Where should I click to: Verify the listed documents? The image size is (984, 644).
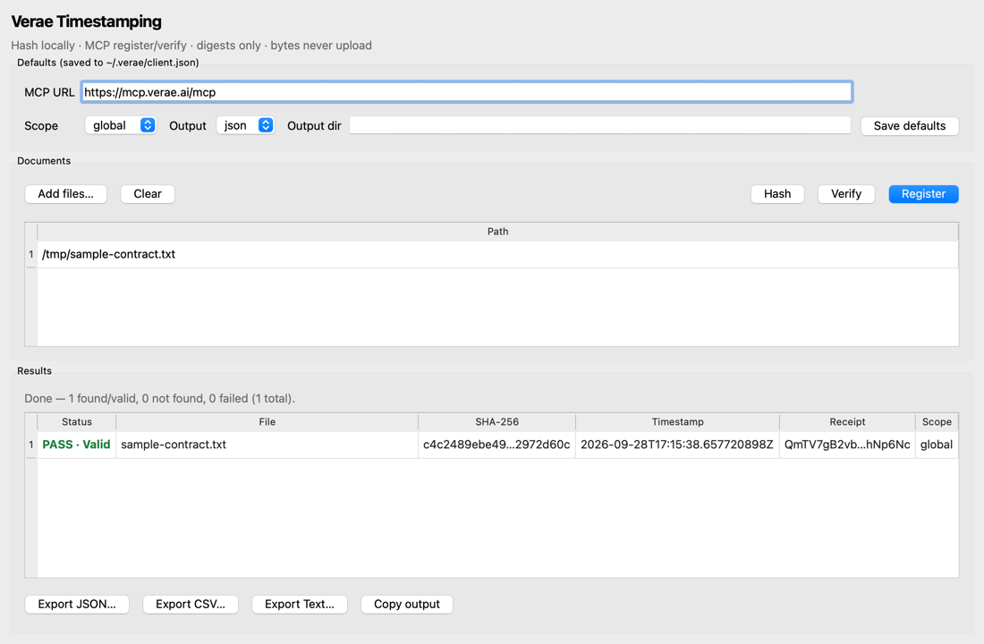pyautogui.click(x=846, y=194)
